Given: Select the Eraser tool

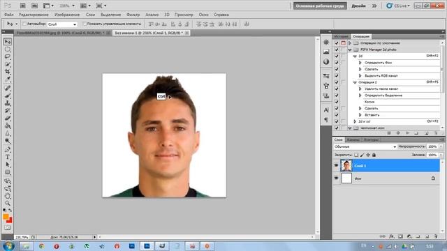Looking at the screenshot, I should (8, 118).
